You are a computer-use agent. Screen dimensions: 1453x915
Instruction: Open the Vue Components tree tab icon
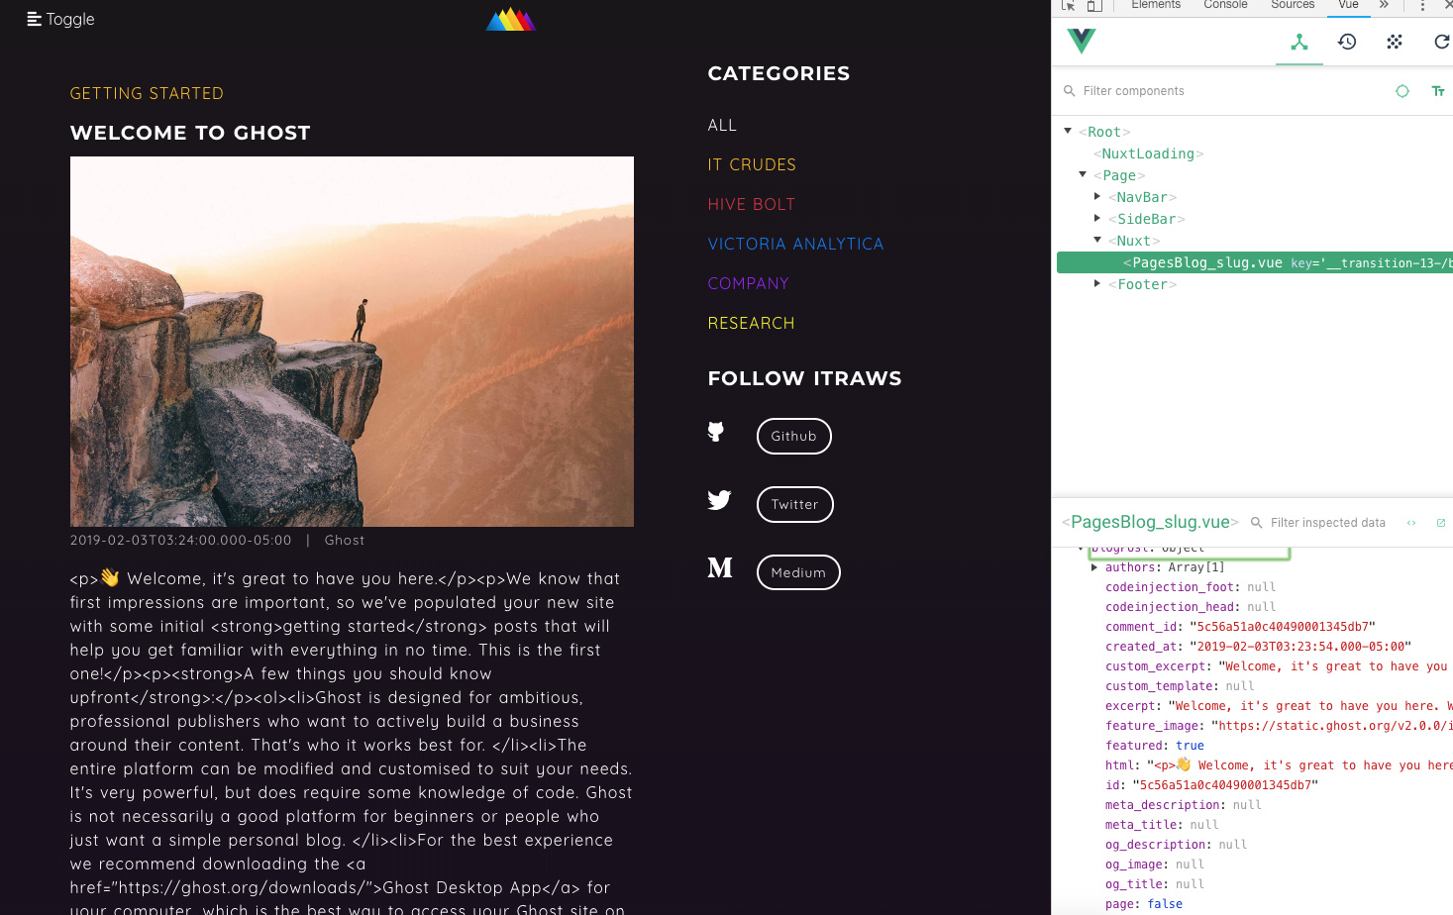click(x=1299, y=42)
